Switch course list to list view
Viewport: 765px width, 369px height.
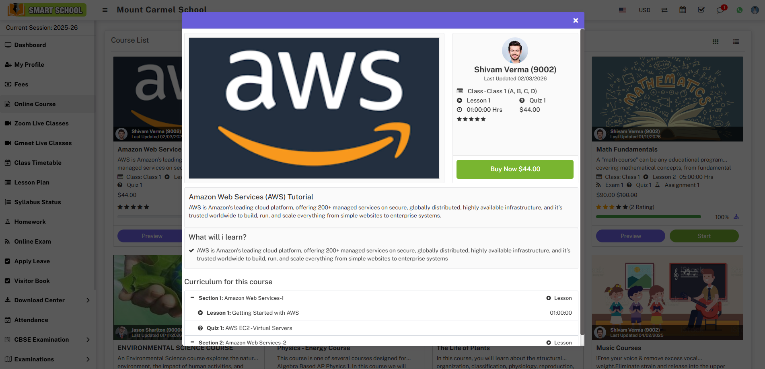tap(736, 42)
